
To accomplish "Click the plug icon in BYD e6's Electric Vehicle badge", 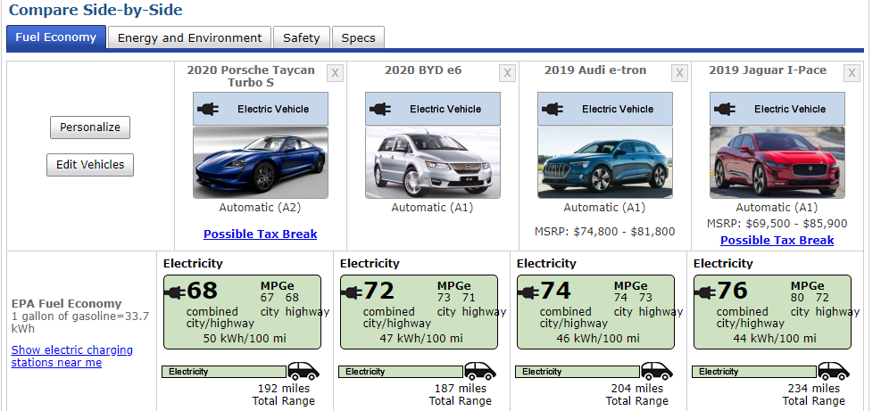I will (380, 109).
